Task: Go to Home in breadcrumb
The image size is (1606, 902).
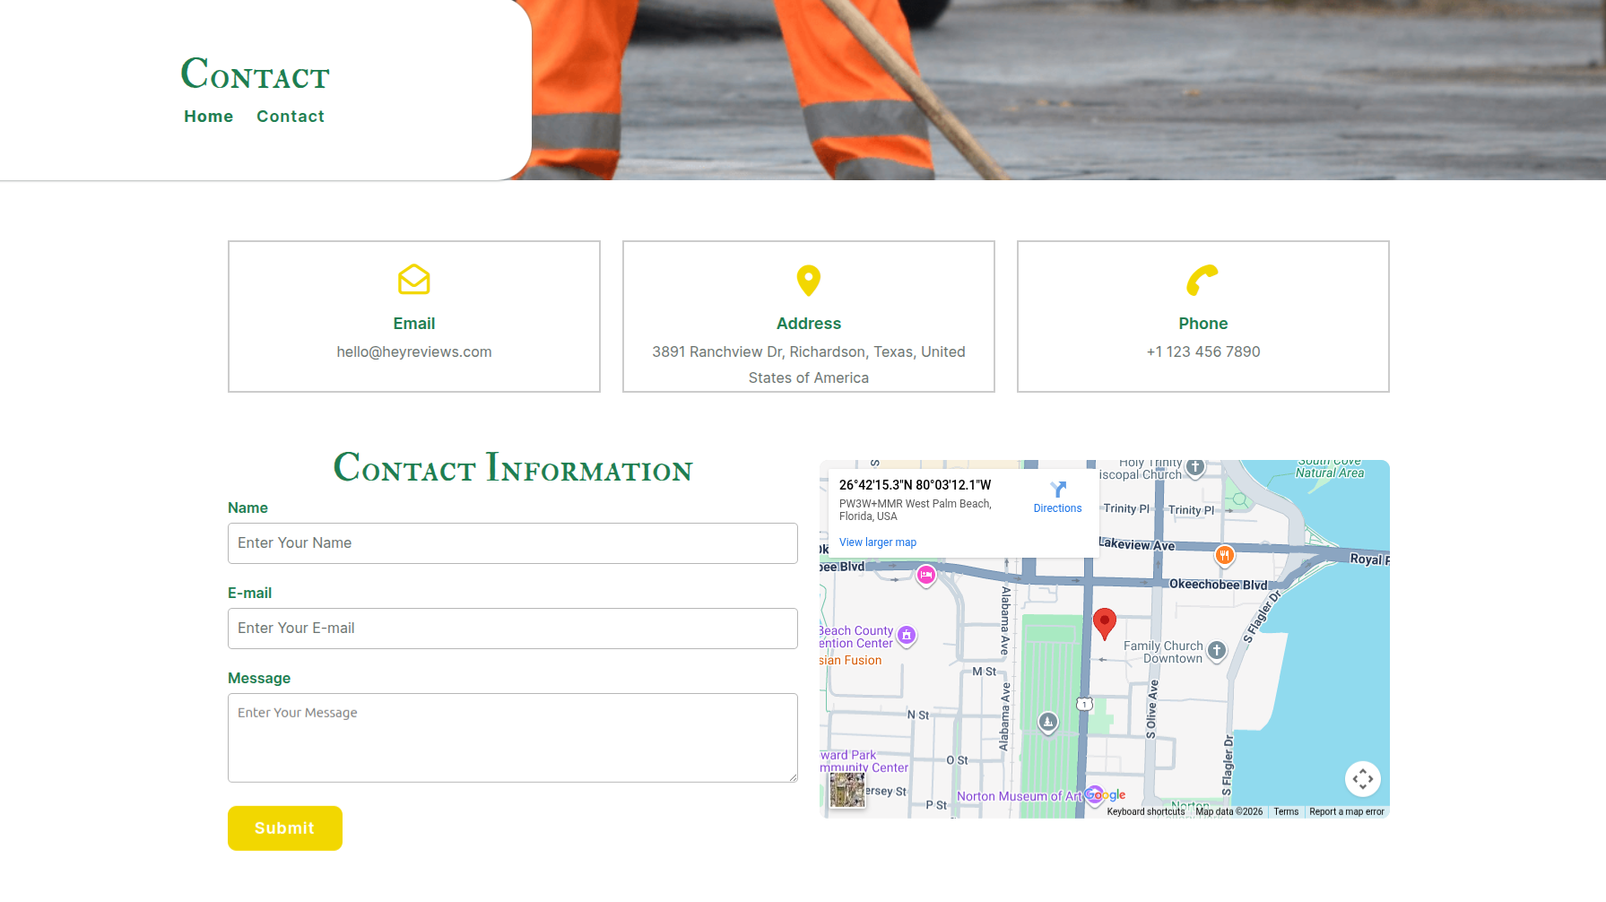Action: [208, 117]
